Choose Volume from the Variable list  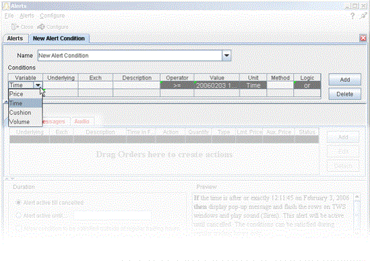25,122
